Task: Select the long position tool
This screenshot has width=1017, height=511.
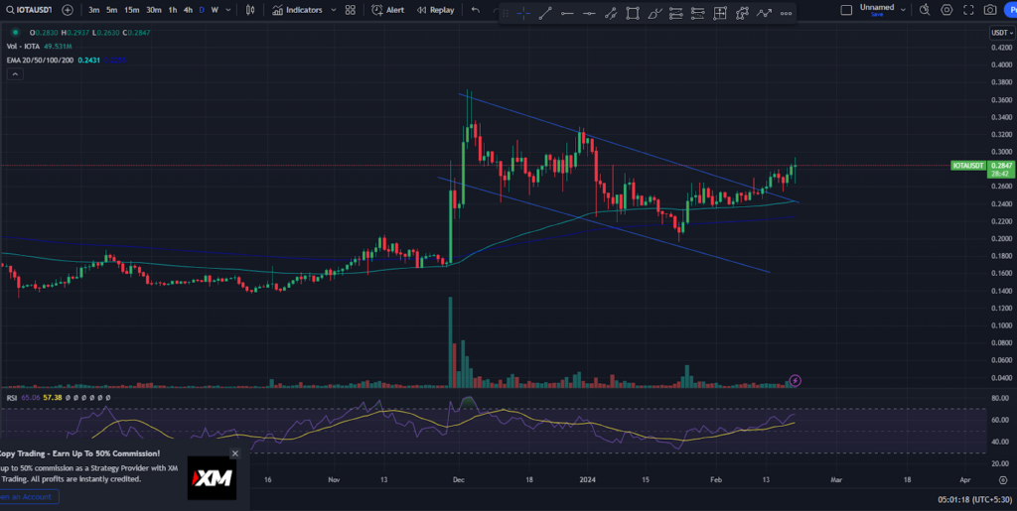Action: coord(698,13)
